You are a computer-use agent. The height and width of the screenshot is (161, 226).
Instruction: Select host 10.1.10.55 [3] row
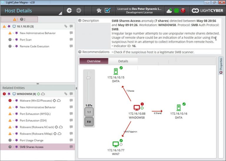pos(38,26)
